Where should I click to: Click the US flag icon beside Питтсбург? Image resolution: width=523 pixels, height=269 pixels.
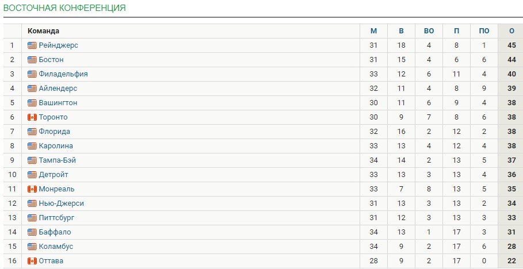tap(32, 218)
